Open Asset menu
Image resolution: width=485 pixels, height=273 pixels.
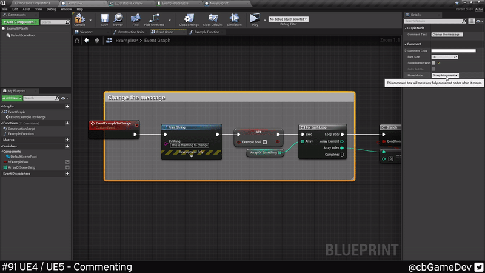(x=27, y=9)
